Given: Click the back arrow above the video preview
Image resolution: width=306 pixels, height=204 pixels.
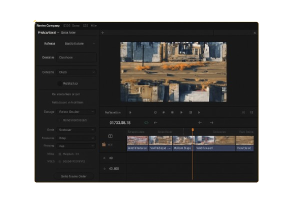Looking at the screenshot, I should tap(102, 32).
